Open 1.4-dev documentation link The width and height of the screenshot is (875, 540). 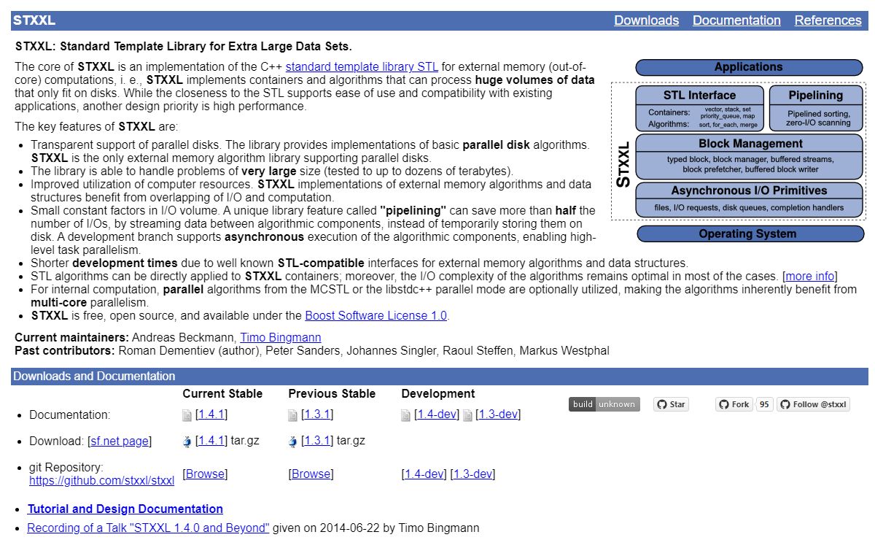point(437,414)
